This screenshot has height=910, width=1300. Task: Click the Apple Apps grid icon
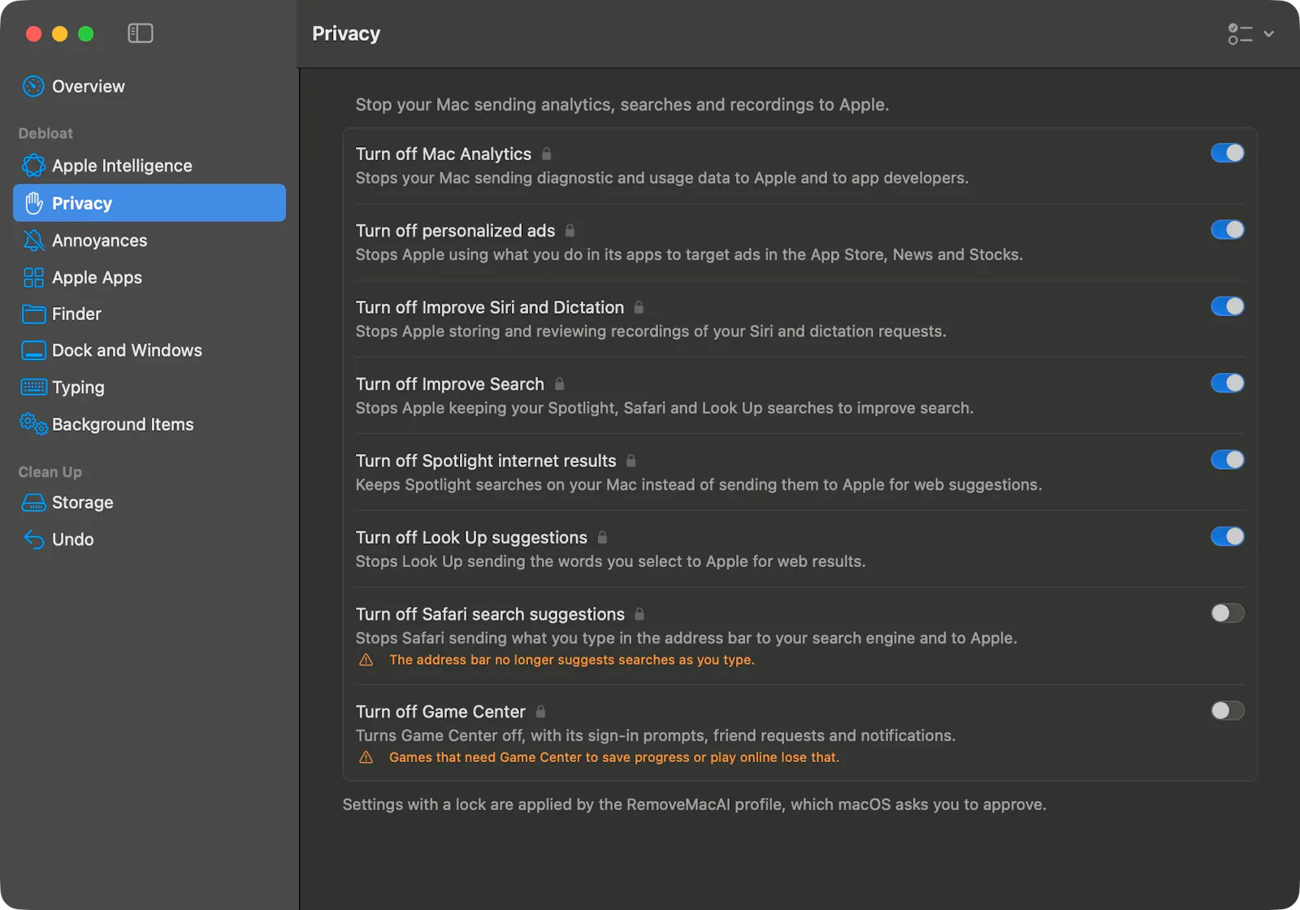[33, 278]
